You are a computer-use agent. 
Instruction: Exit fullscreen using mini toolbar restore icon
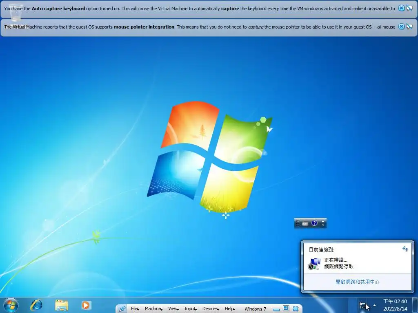(x=286, y=308)
